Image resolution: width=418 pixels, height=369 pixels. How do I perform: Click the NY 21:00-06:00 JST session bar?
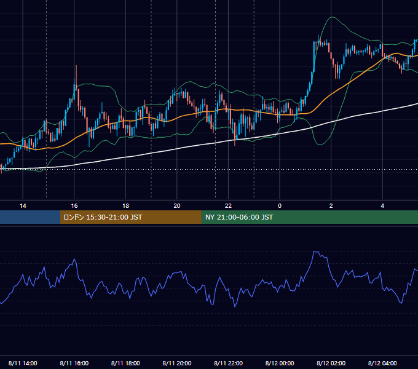pyautogui.click(x=309, y=217)
